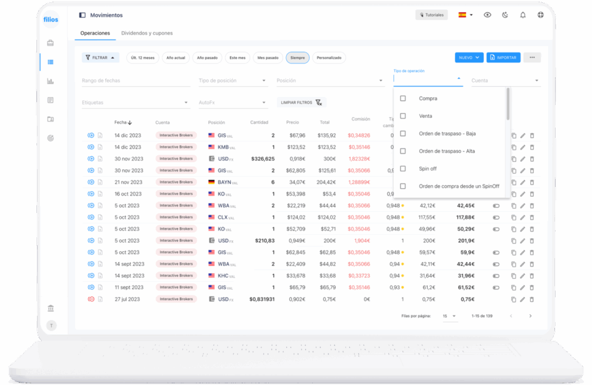
Task: Open the Spanish flag language dropdown
Action: [x=465, y=15]
